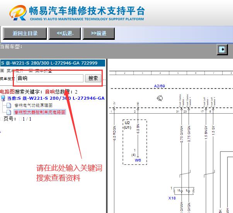Click the 1.5 BNGY wire label

pyautogui.click(x=206, y=133)
